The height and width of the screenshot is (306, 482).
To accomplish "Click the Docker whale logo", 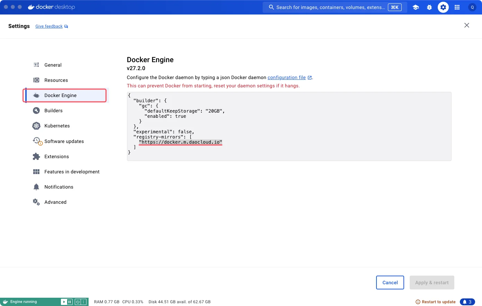I will (x=31, y=7).
